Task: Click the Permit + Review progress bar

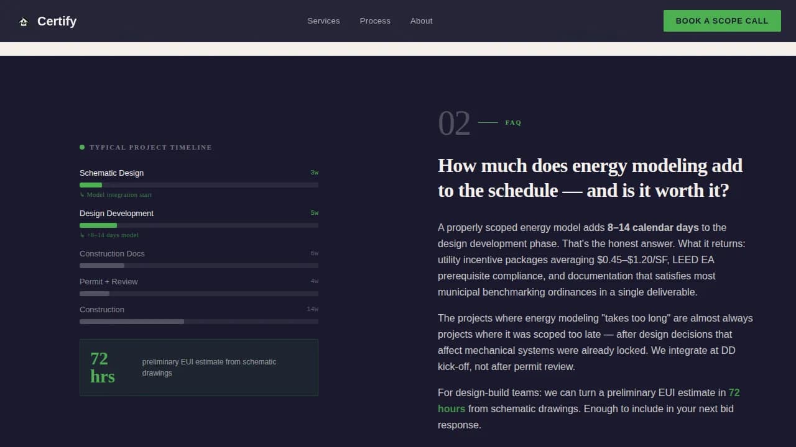Action: [x=199, y=294]
